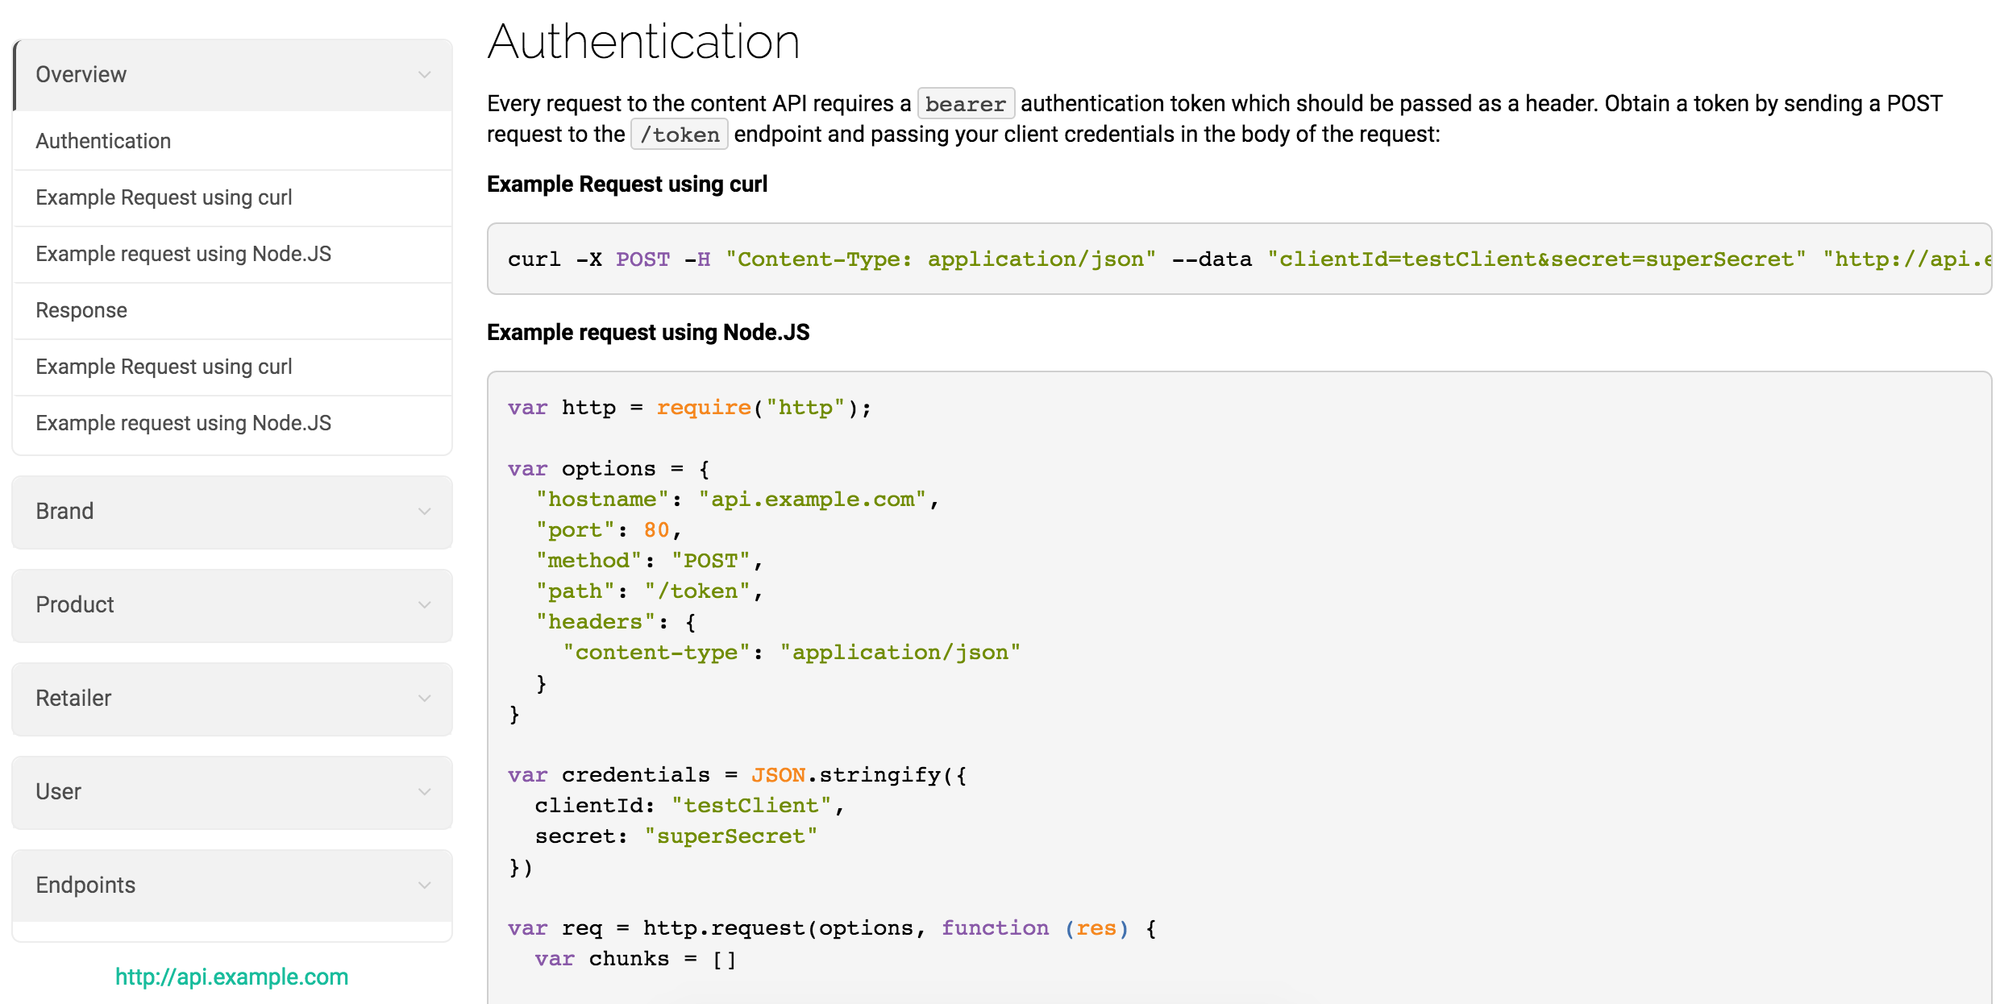The image size is (2004, 1004).
Task: Go to last Example request using Node.JS link
Action: click(183, 423)
